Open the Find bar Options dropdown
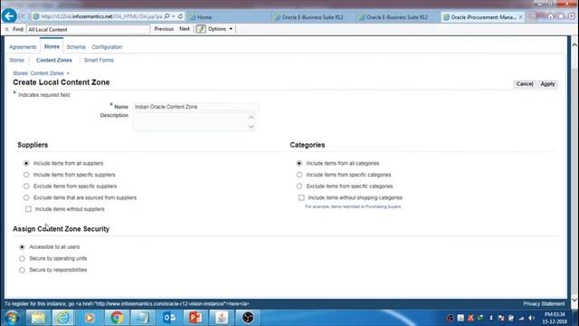579x326 pixels. (220, 29)
